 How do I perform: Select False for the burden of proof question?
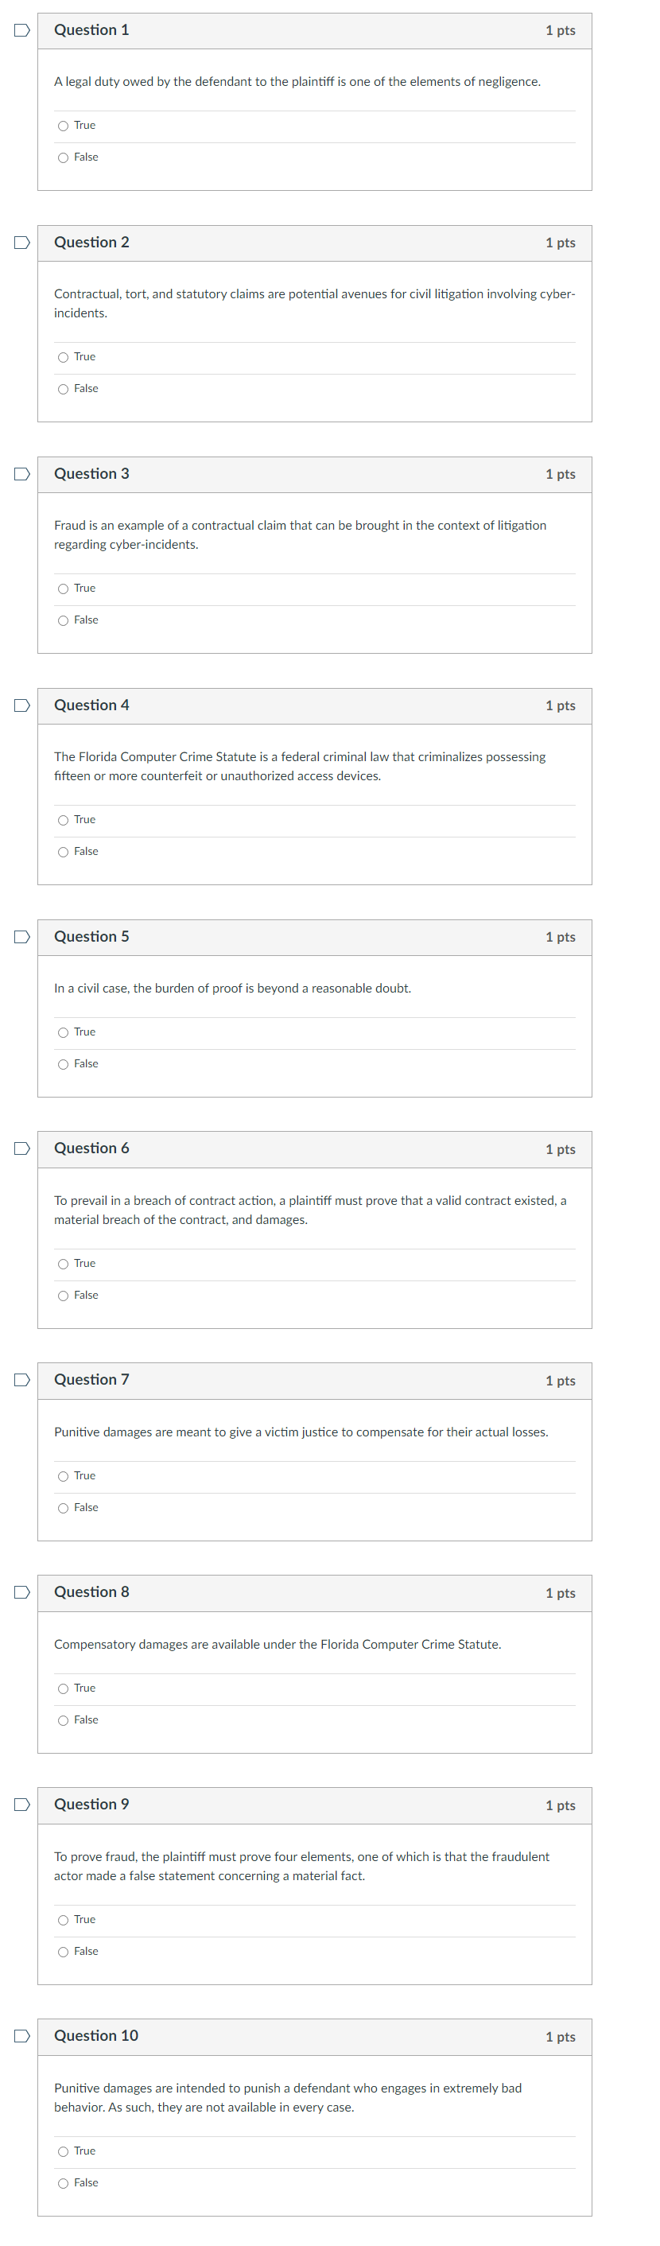tap(63, 1063)
